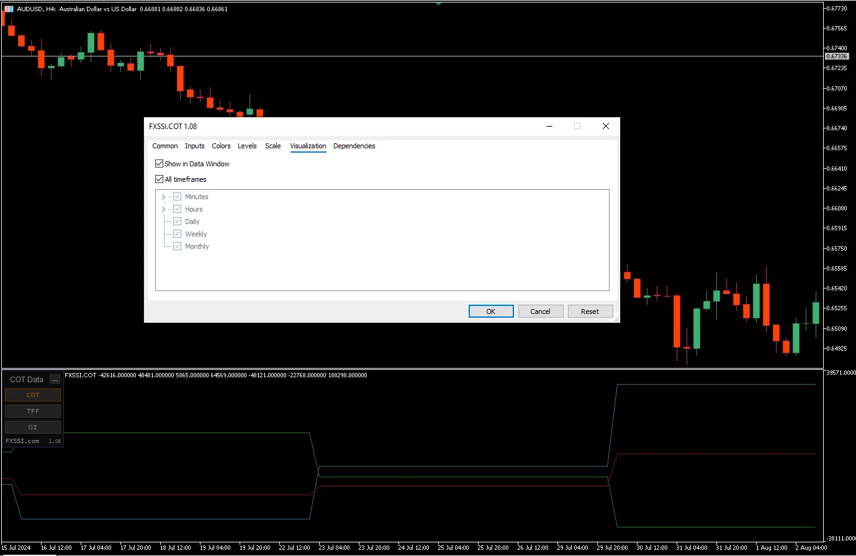
Task: Click the Reset button
Action: [x=590, y=312]
